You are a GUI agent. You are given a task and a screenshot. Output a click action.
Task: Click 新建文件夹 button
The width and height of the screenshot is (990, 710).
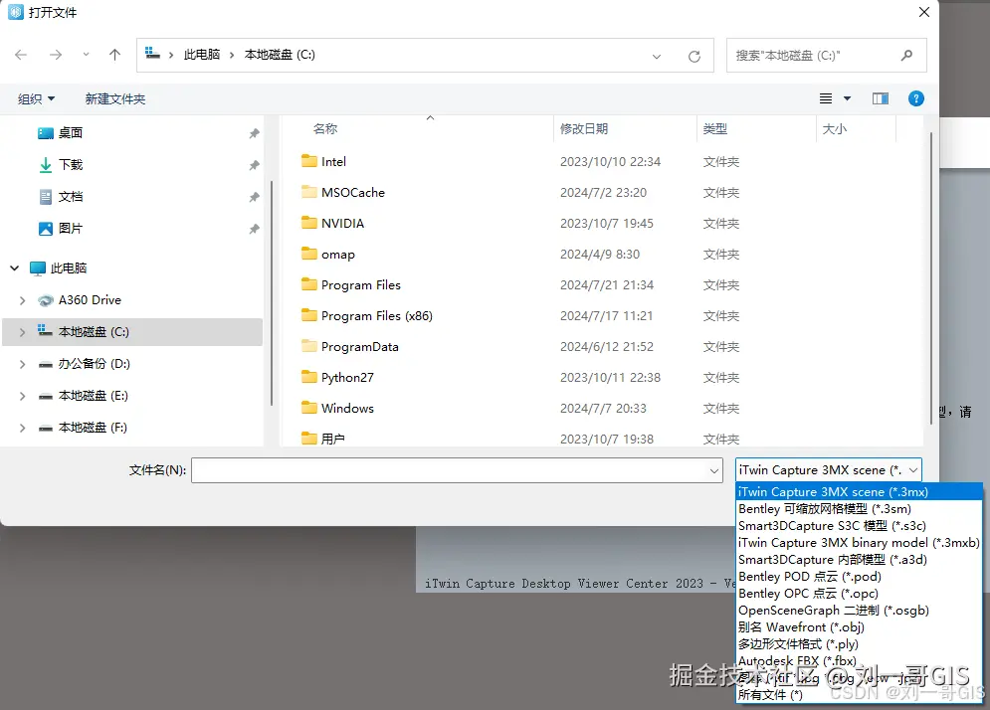click(114, 99)
